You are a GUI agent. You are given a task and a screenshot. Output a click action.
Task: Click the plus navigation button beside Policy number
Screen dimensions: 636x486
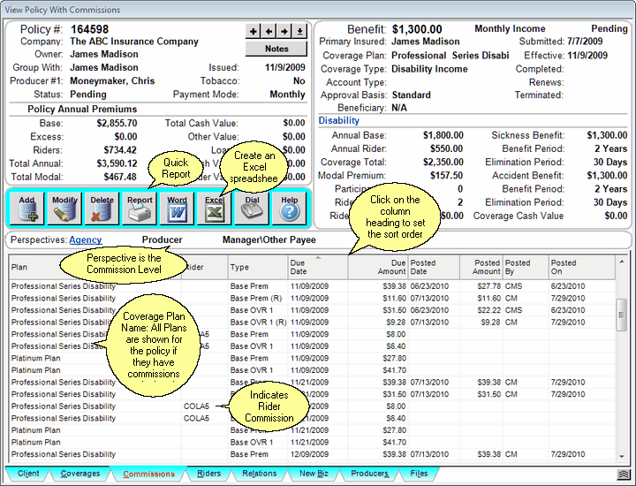254,31
